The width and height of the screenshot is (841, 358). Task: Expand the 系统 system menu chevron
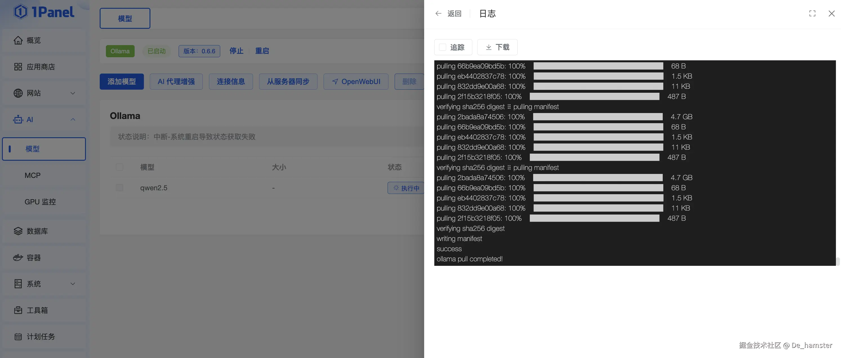(73, 284)
